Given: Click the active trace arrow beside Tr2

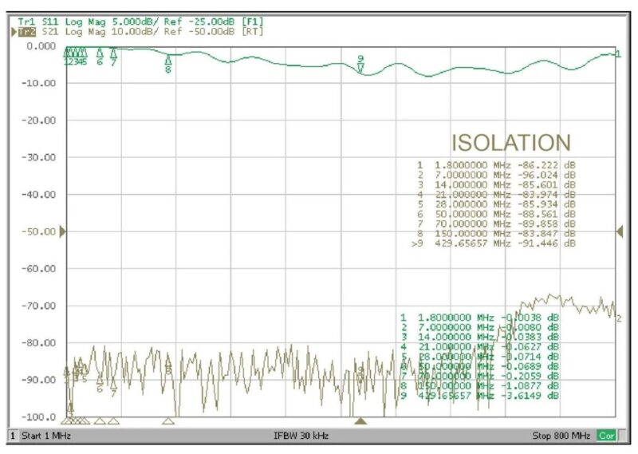Looking at the screenshot, I should point(14,31).
